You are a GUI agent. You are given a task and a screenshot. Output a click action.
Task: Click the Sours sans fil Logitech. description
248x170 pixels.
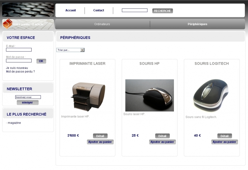coord(201,117)
